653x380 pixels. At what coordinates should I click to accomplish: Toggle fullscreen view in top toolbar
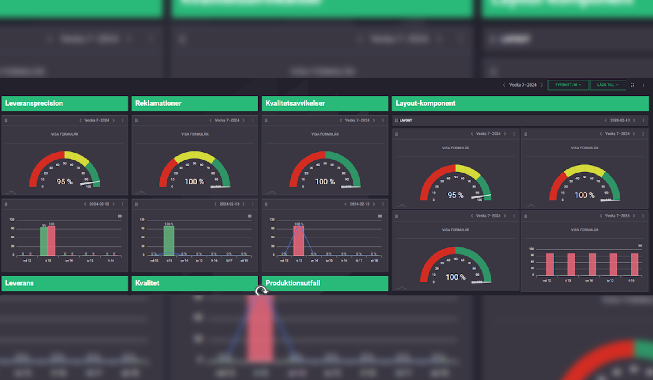(632, 85)
